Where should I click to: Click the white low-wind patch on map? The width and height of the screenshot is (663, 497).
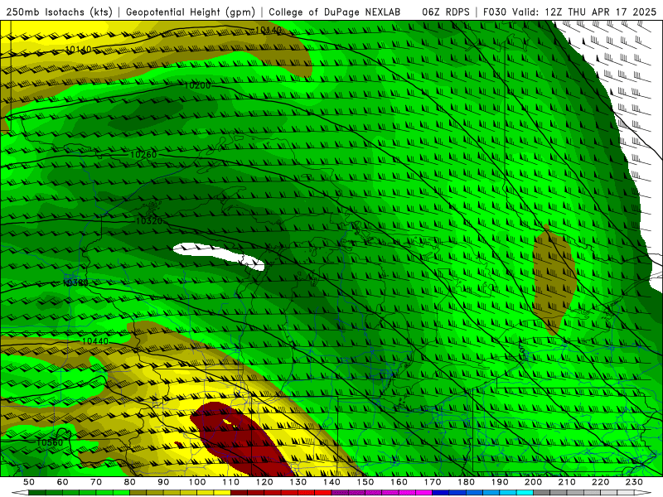tap(219, 256)
